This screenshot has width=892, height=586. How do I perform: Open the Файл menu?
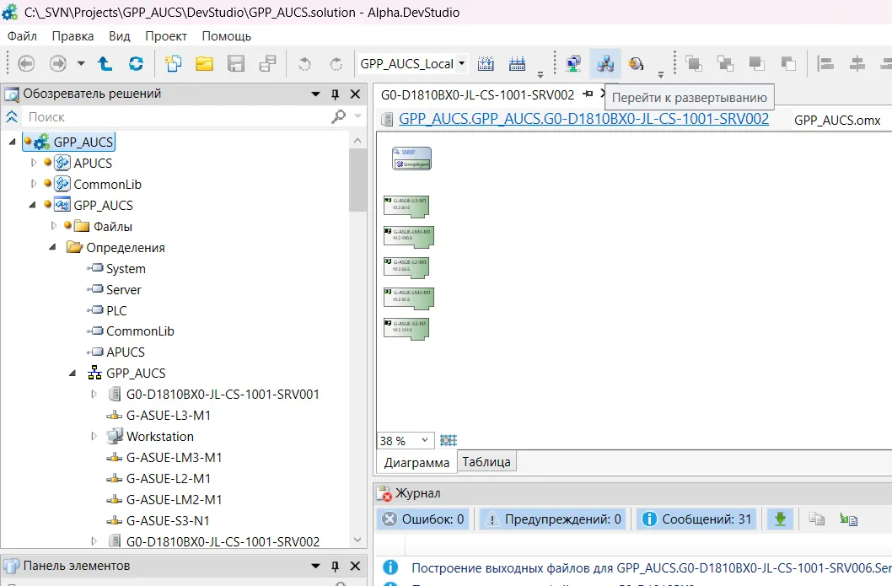(x=22, y=36)
